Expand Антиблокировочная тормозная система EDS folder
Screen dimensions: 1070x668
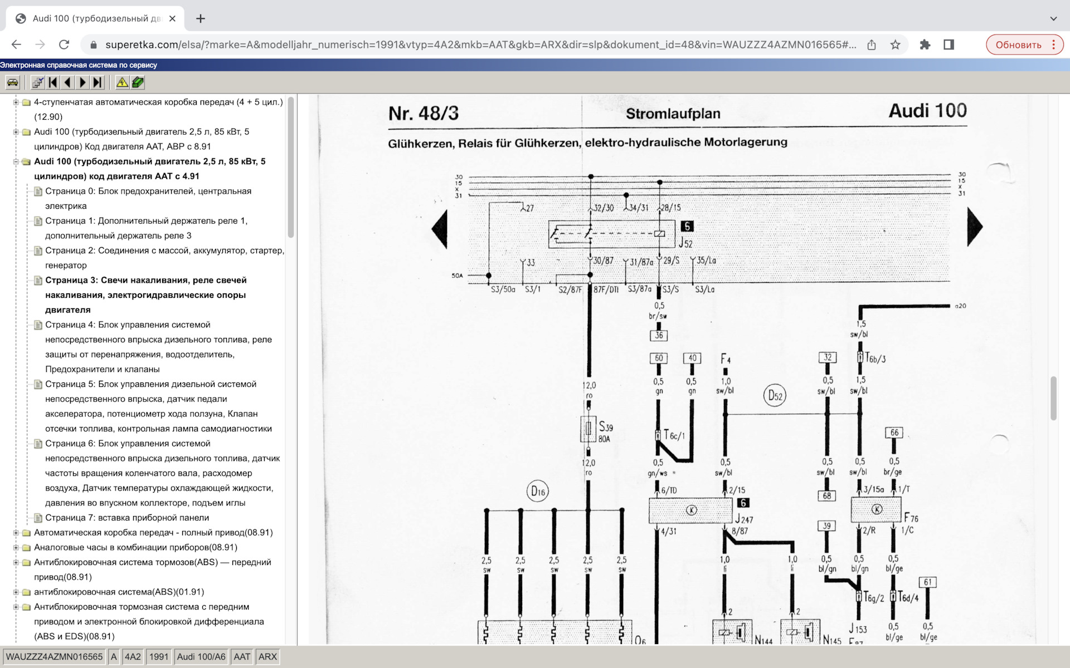pos(16,607)
